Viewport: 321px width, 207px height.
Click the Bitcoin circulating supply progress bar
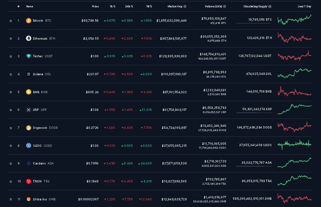[254, 23]
